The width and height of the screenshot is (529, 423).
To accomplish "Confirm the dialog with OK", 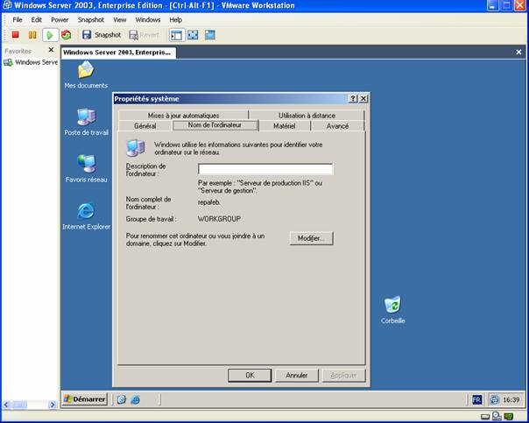I will click(x=250, y=375).
